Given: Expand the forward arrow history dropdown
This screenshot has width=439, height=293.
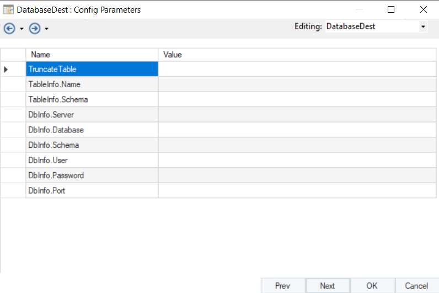Looking at the screenshot, I should tap(47, 29).
